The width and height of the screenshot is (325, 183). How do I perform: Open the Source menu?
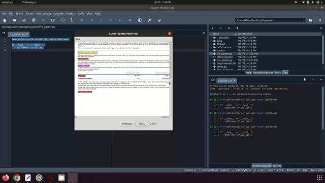[x=29, y=14]
